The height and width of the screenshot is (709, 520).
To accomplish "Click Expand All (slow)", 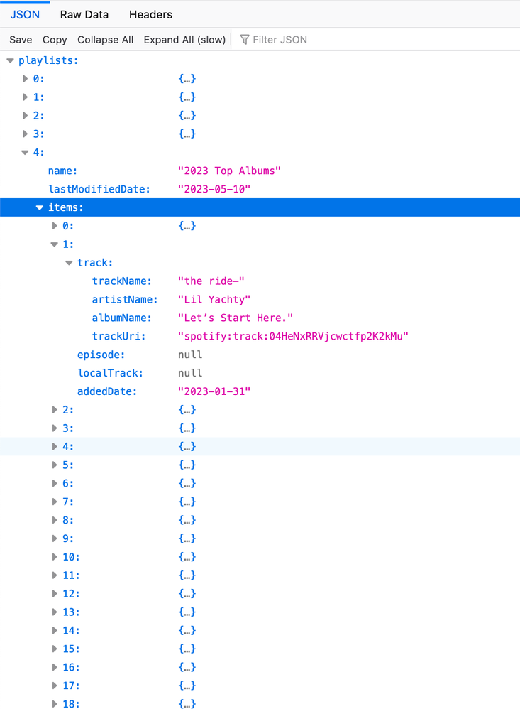I will [x=184, y=40].
